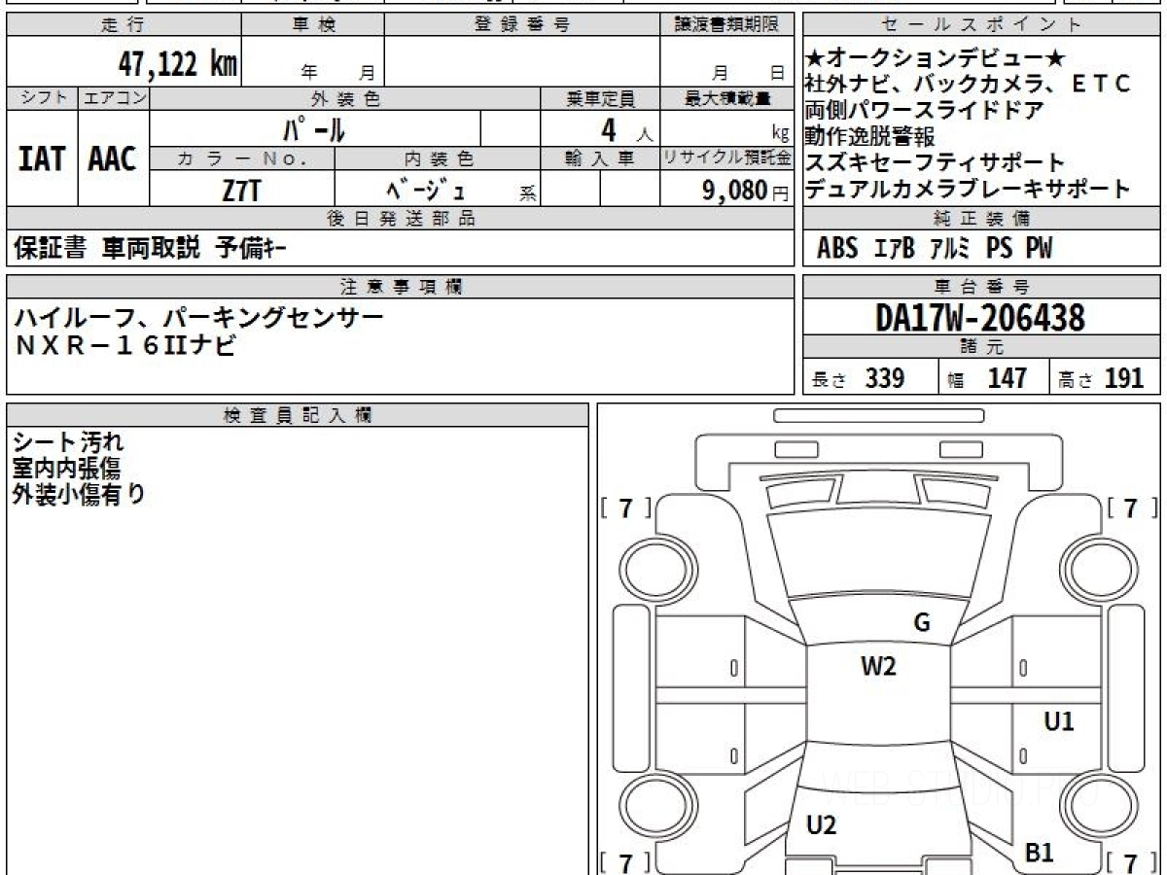Click the U2 dent mark on the diagram
The image size is (1167, 875).
click(x=822, y=825)
